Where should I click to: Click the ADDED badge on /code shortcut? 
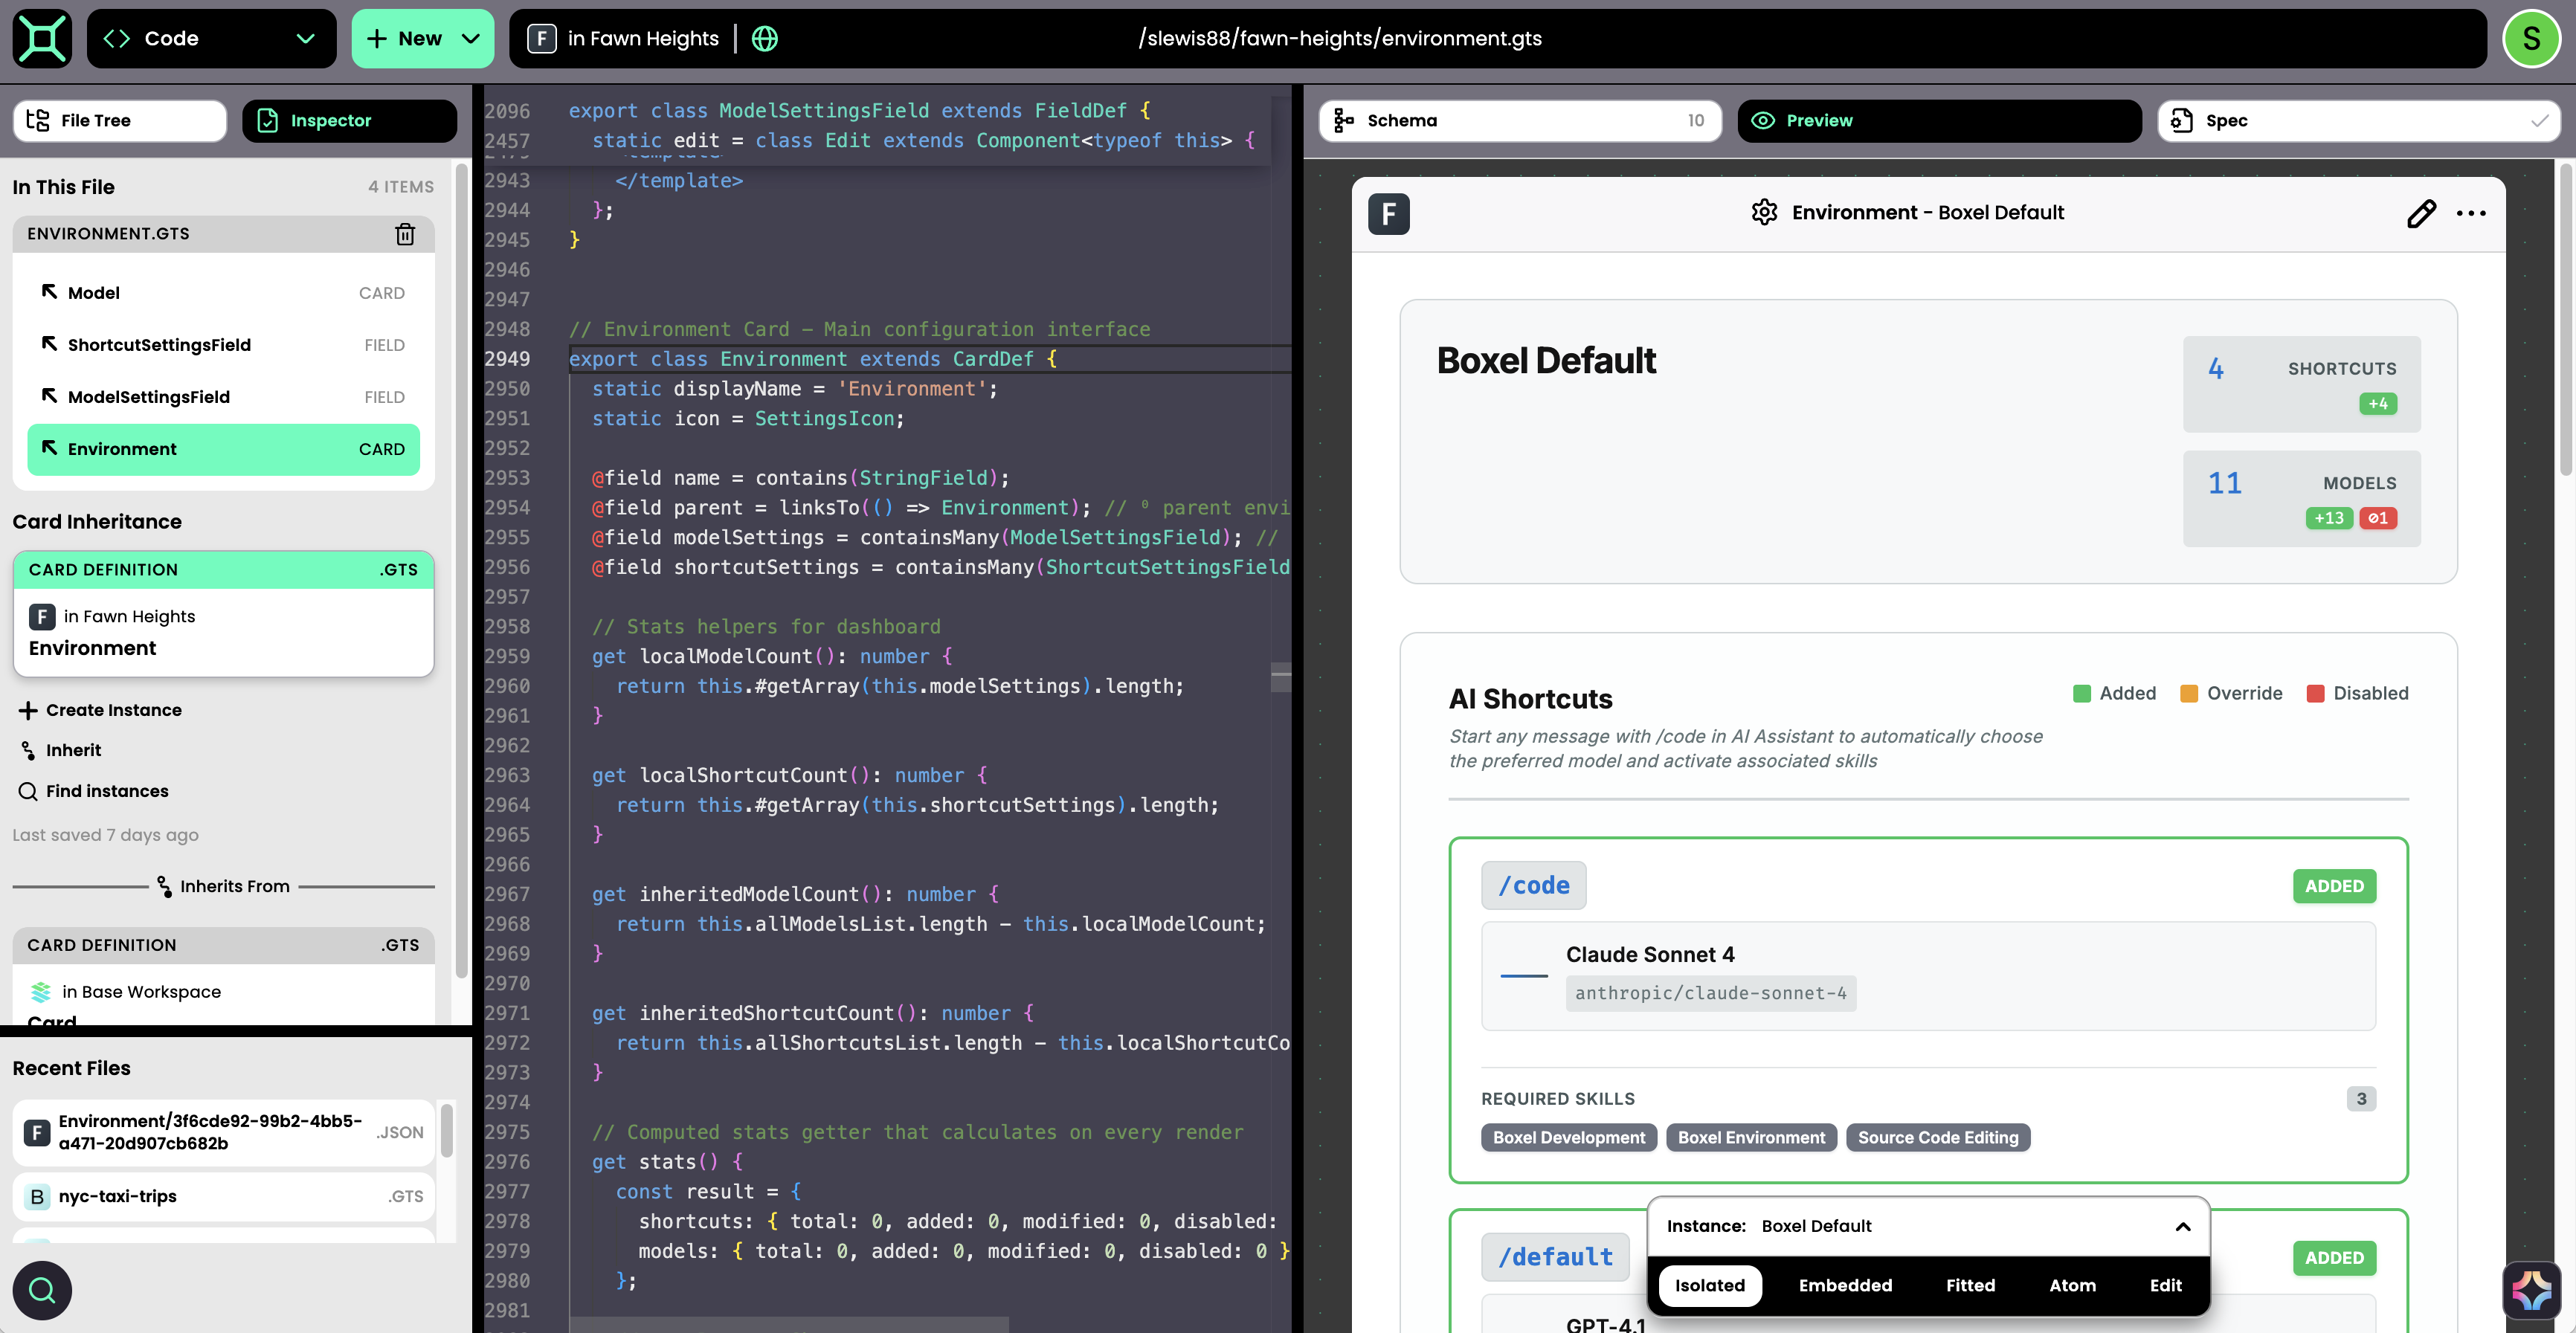click(2334, 886)
